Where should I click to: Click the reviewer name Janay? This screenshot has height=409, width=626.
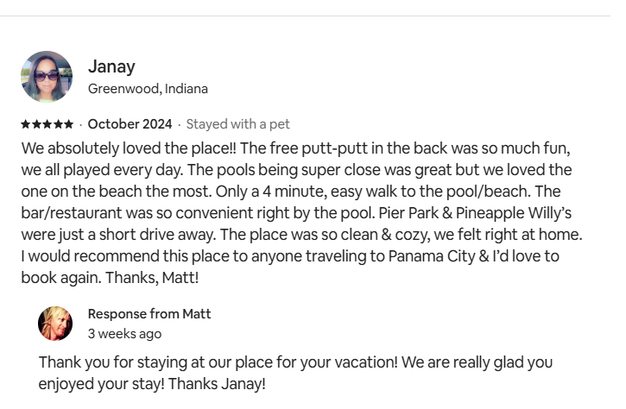point(111,66)
